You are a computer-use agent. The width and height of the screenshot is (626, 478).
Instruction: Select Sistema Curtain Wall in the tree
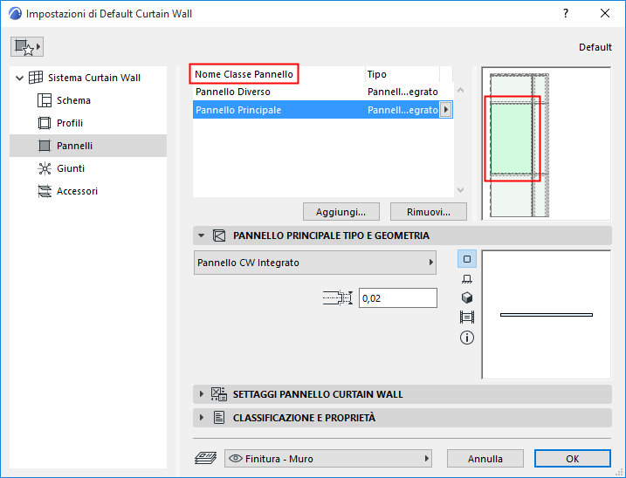94,78
